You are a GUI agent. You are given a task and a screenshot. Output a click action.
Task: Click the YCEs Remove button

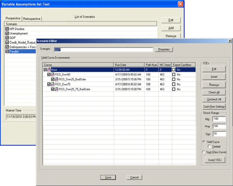(214, 85)
